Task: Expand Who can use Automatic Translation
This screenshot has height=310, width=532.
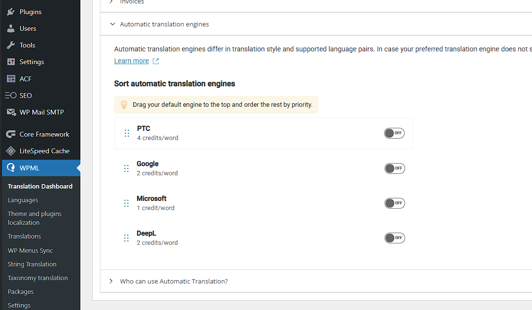Action: [x=111, y=281]
